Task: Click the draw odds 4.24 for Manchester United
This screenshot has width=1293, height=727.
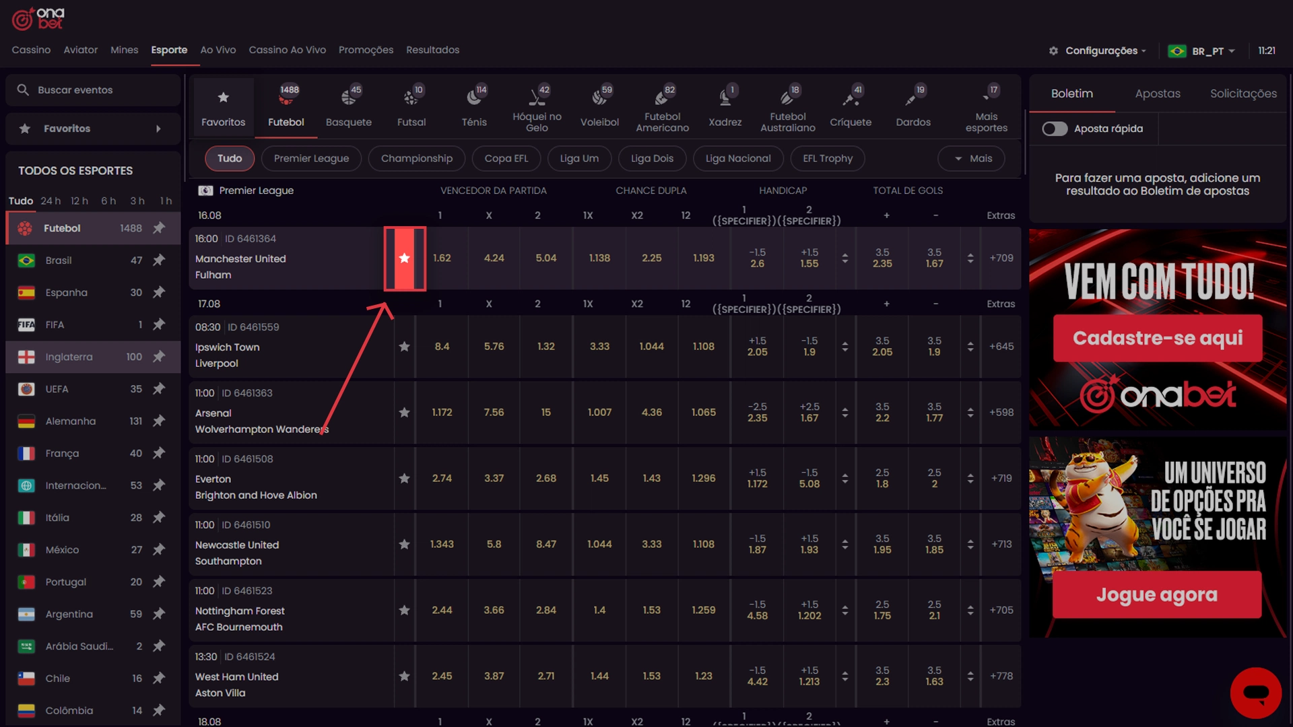Action: coord(494,258)
